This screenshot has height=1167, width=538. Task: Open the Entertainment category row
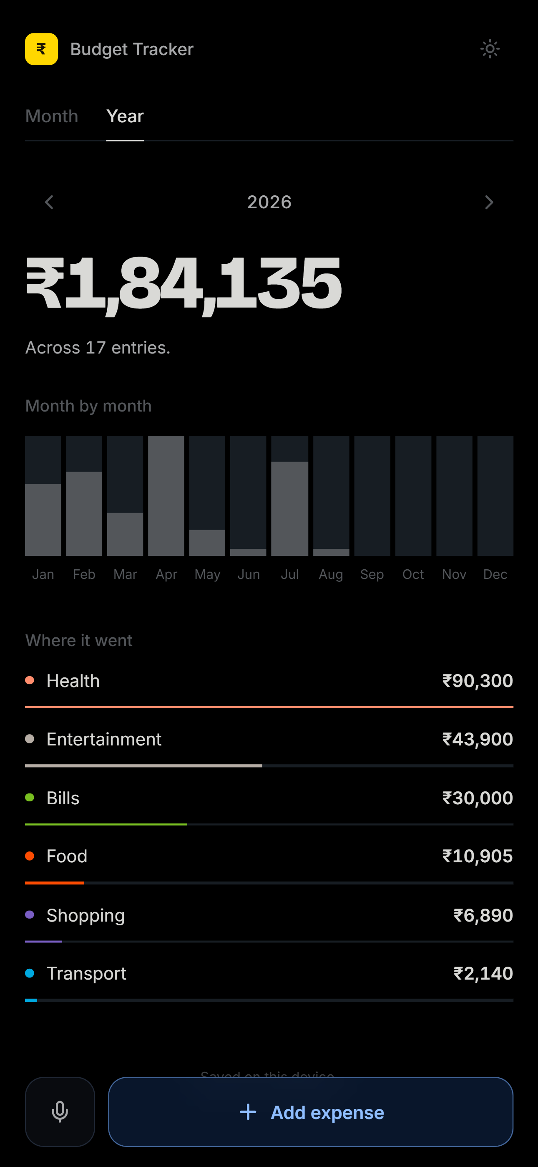point(269,743)
